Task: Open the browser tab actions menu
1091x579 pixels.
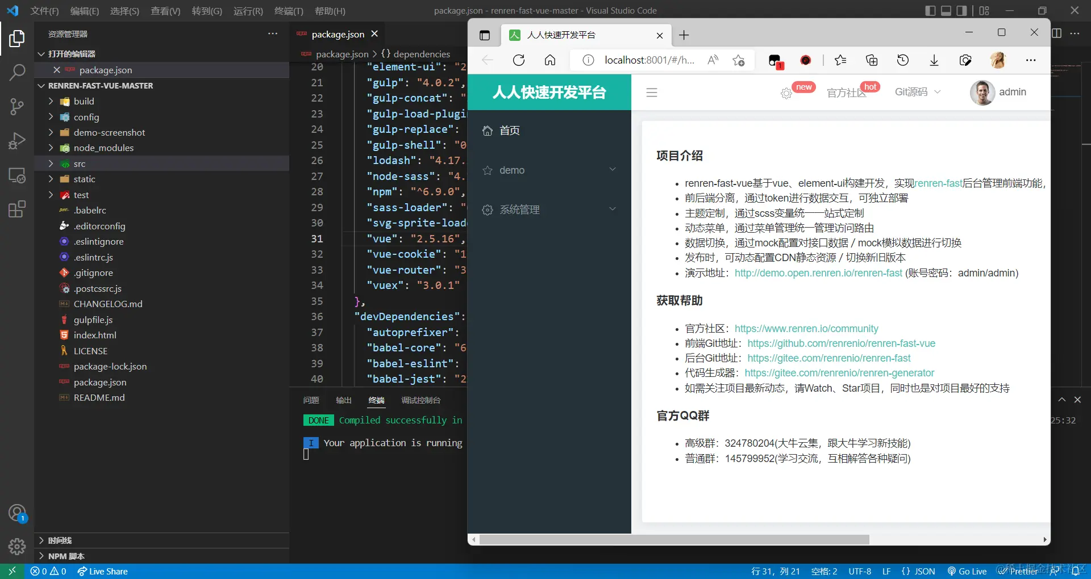Action: pyautogui.click(x=485, y=35)
